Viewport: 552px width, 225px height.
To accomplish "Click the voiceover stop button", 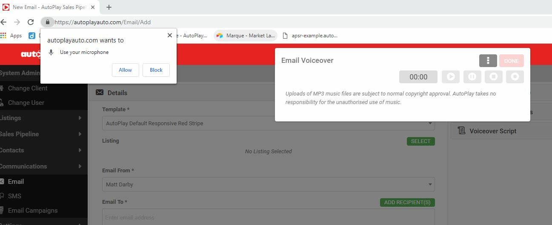I will [x=494, y=77].
